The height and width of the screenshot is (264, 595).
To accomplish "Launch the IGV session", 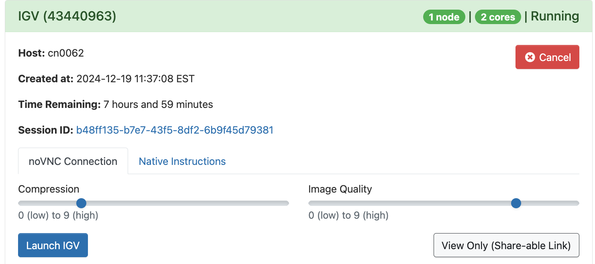I will tap(53, 245).
